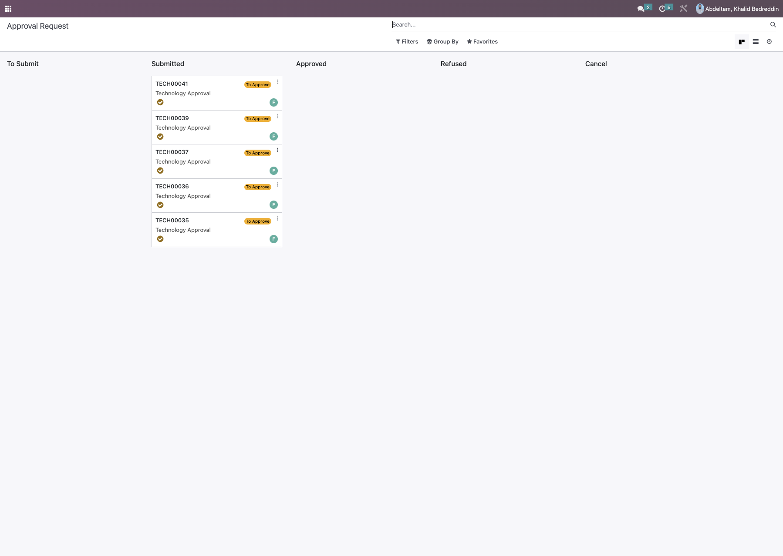Click activity check icon on TECH00039
783x556 pixels.
click(x=160, y=137)
